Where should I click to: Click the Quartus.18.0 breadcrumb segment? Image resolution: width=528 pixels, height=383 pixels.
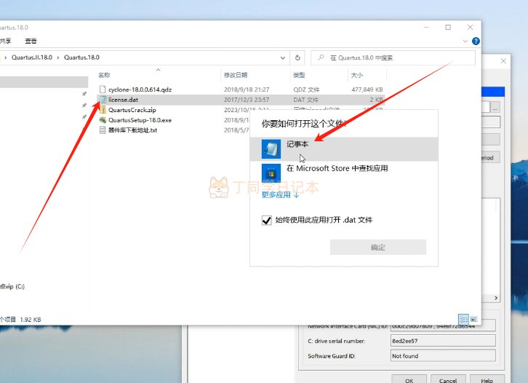click(x=82, y=58)
